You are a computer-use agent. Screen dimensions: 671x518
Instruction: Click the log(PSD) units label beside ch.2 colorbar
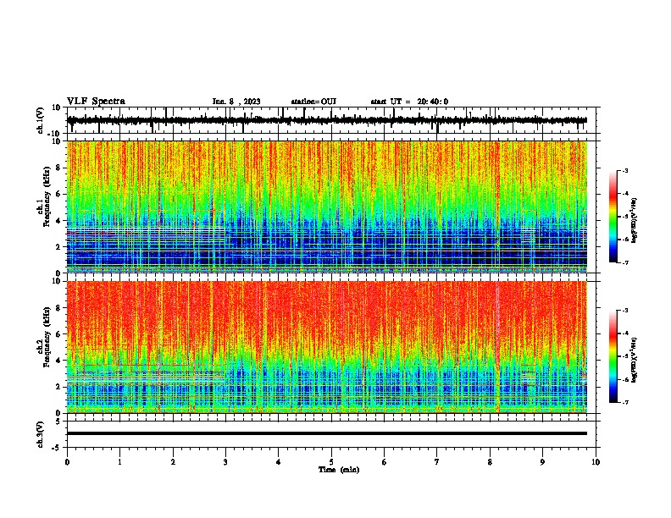coord(634,361)
